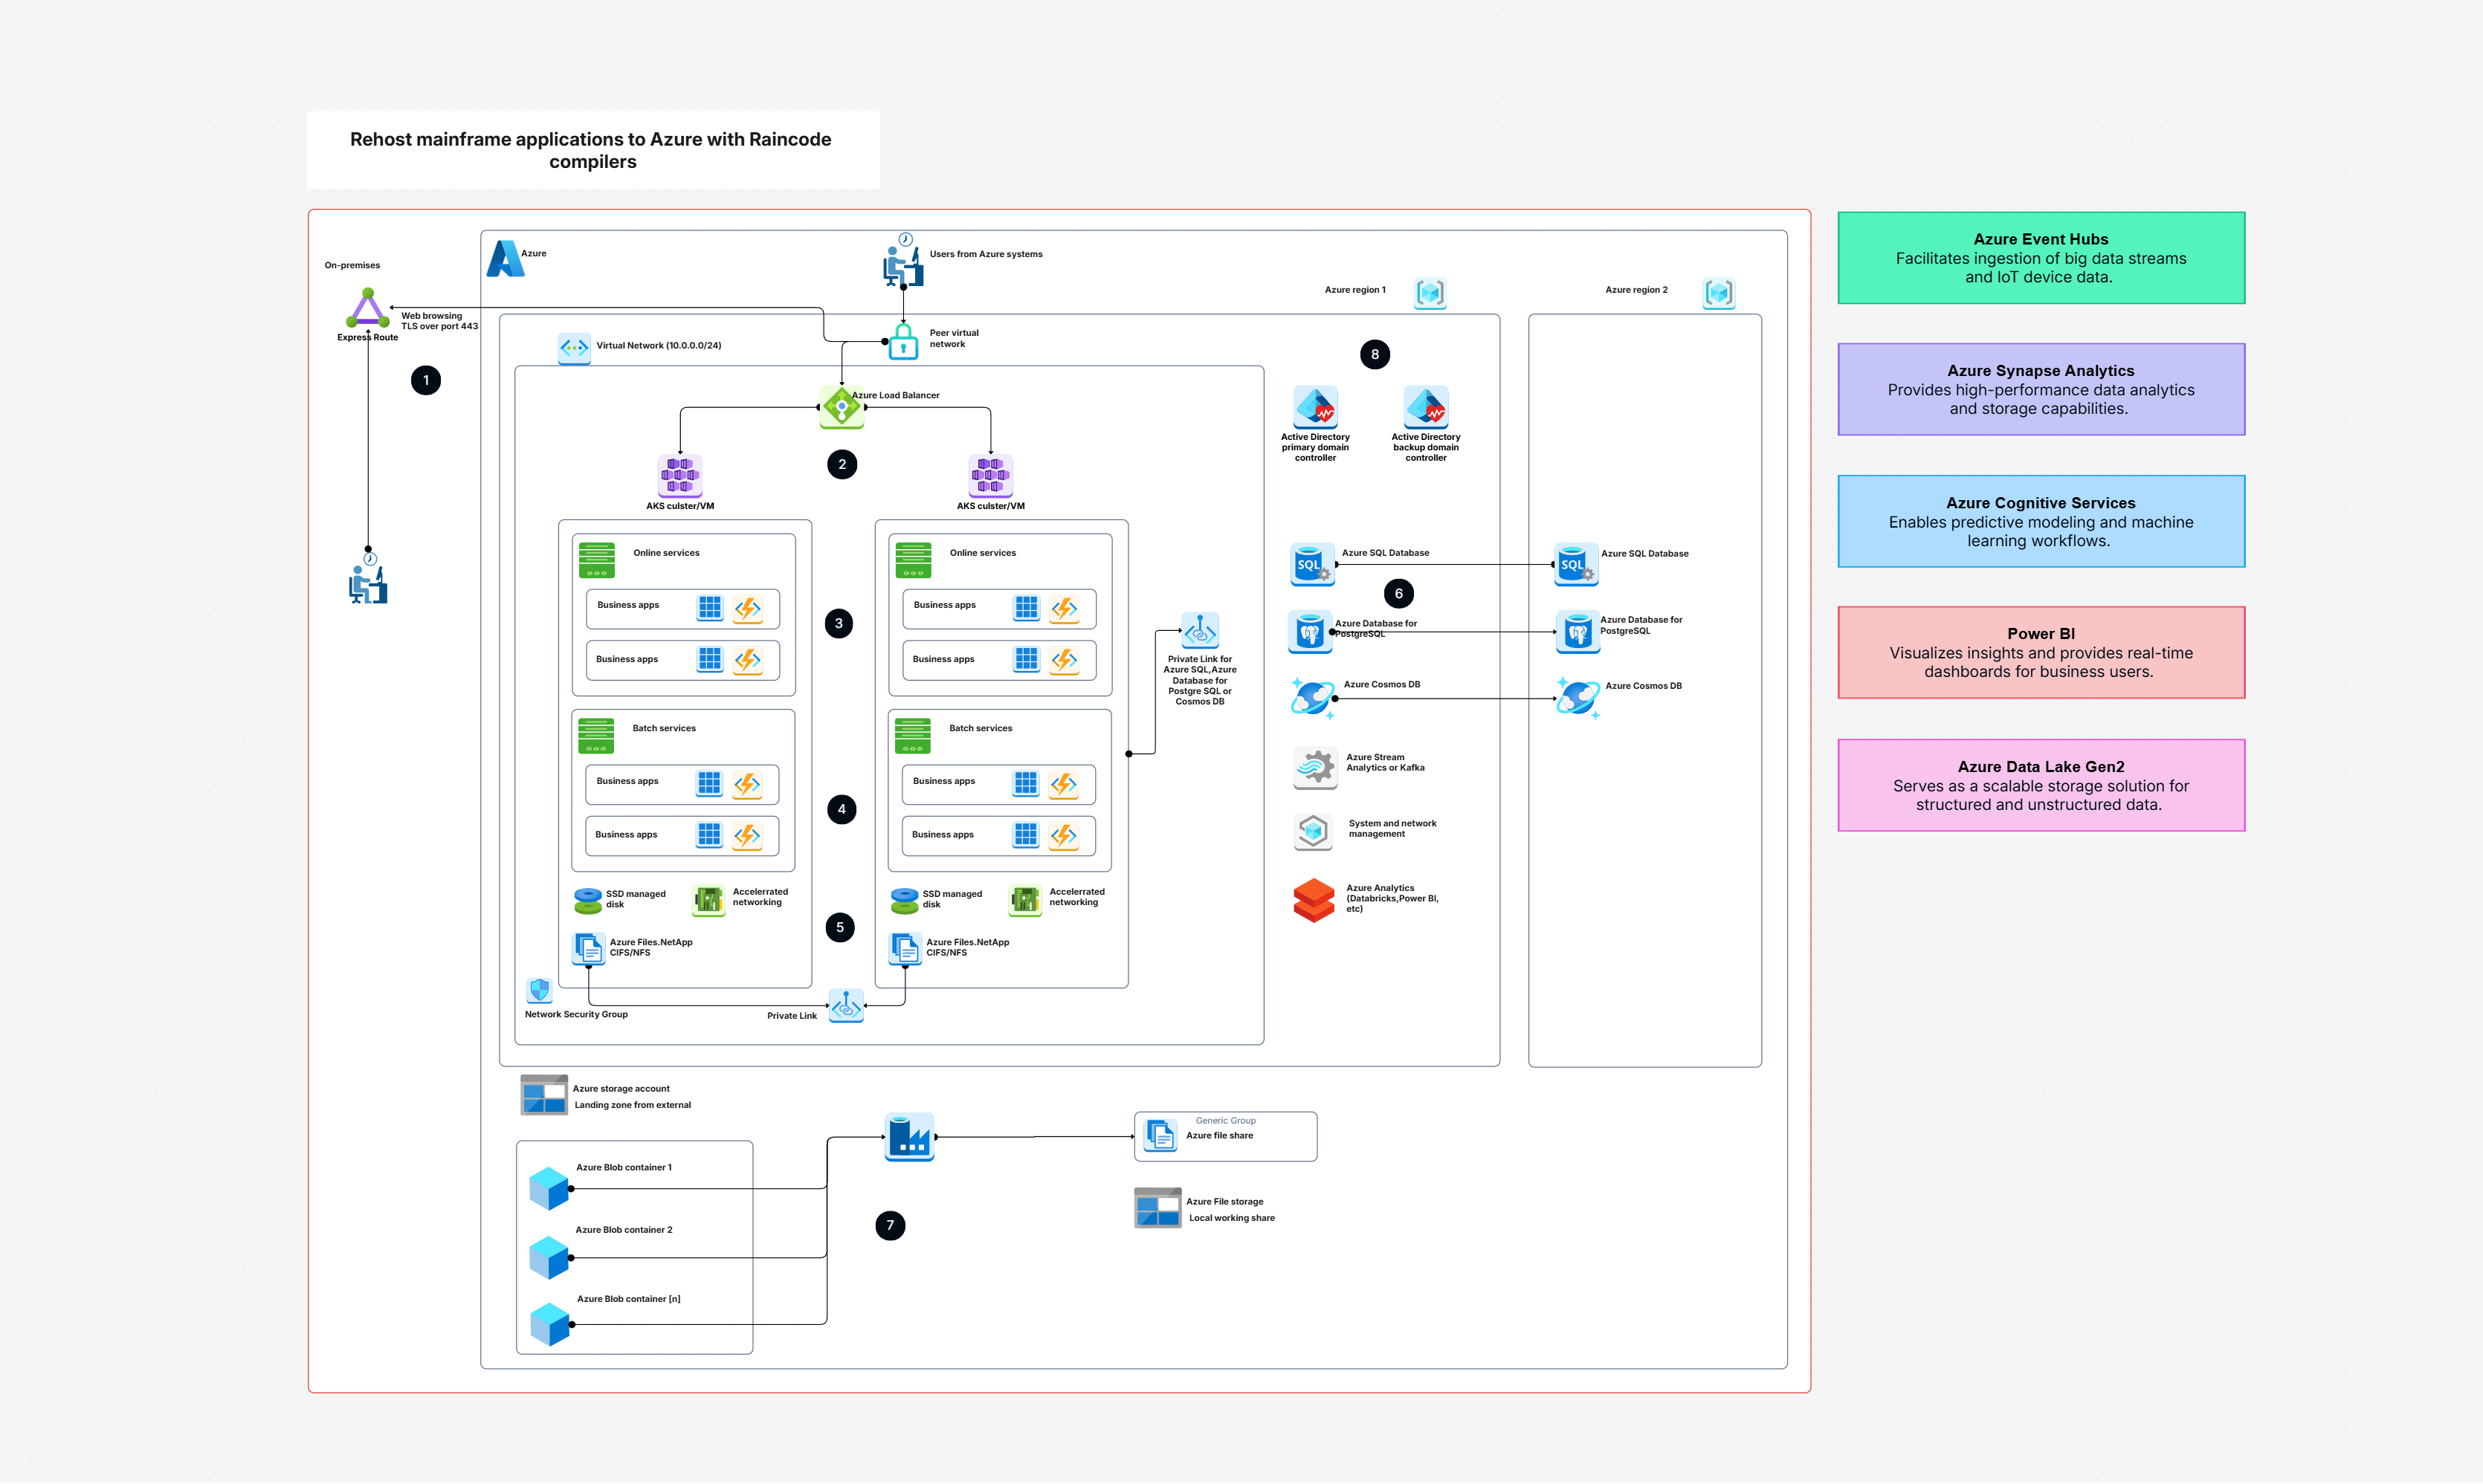Click the Azure Blob container 1 cube icon
The height and width of the screenshot is (1484, 2483).
click(x=549, y=1188)
